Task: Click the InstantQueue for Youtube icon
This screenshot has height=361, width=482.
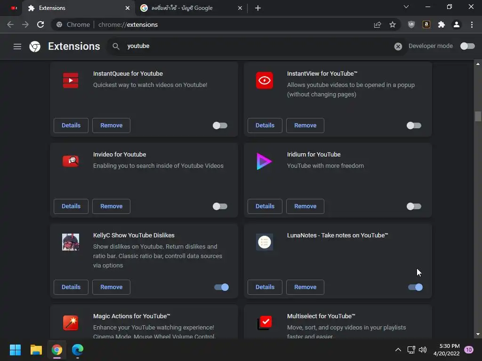Action: (x=71, y=80)
